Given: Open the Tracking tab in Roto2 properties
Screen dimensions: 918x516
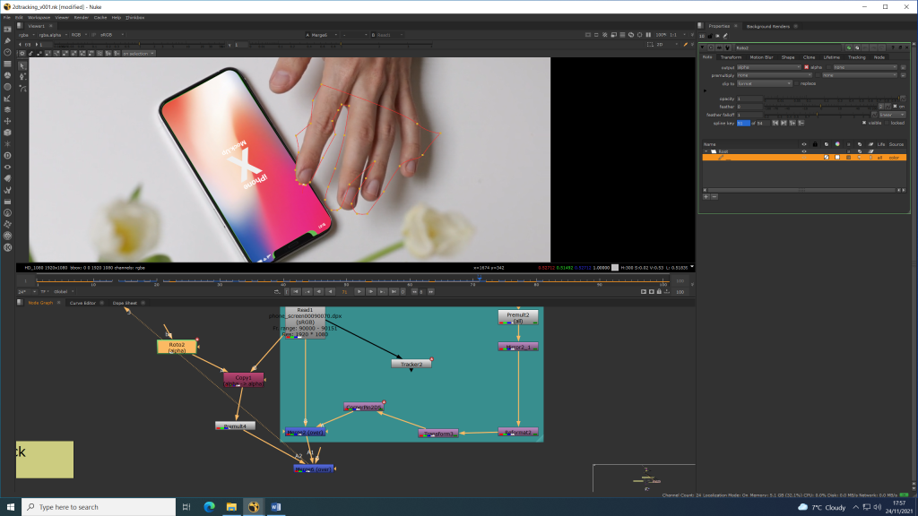Looking at the screenshot, I should pos(856,57).
